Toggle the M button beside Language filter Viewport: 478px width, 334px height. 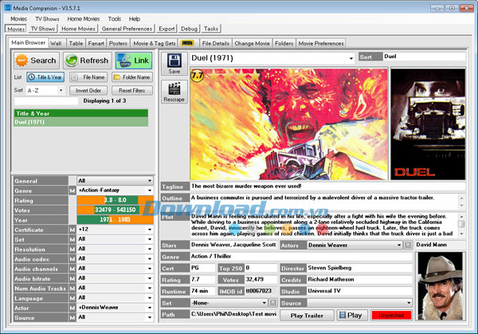tap(72, 298)
